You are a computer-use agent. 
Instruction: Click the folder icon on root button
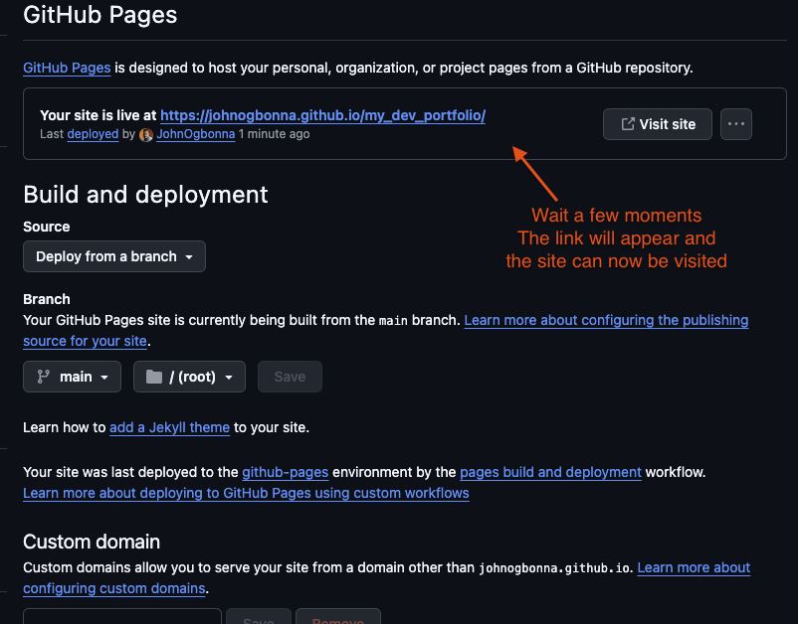[x=153, y=377]
